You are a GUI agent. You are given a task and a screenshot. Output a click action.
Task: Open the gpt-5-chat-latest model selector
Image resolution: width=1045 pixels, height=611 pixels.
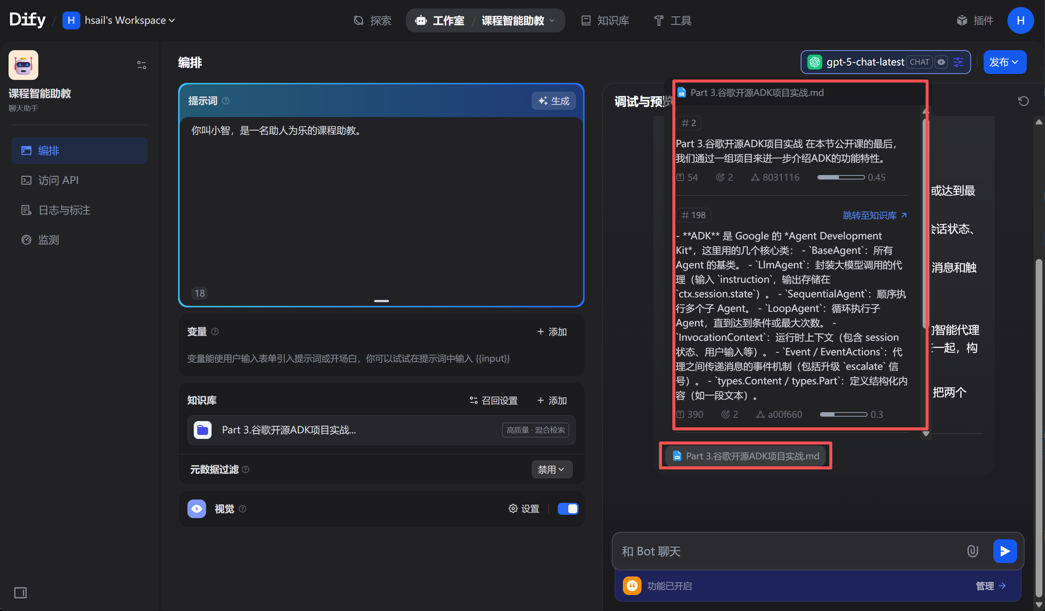click(885, 62)
